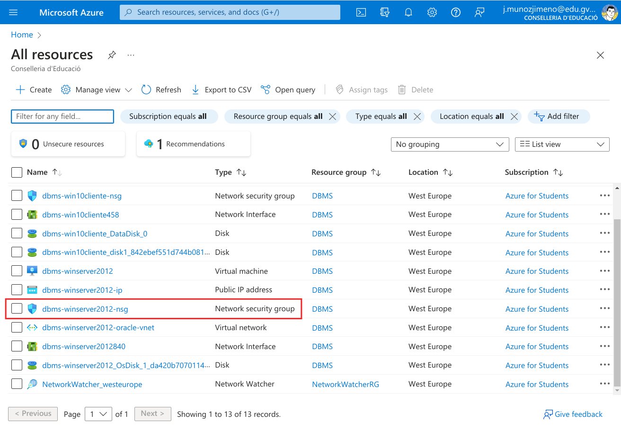
Task: Open the List view dropdown
Action: tap(562, 144)
